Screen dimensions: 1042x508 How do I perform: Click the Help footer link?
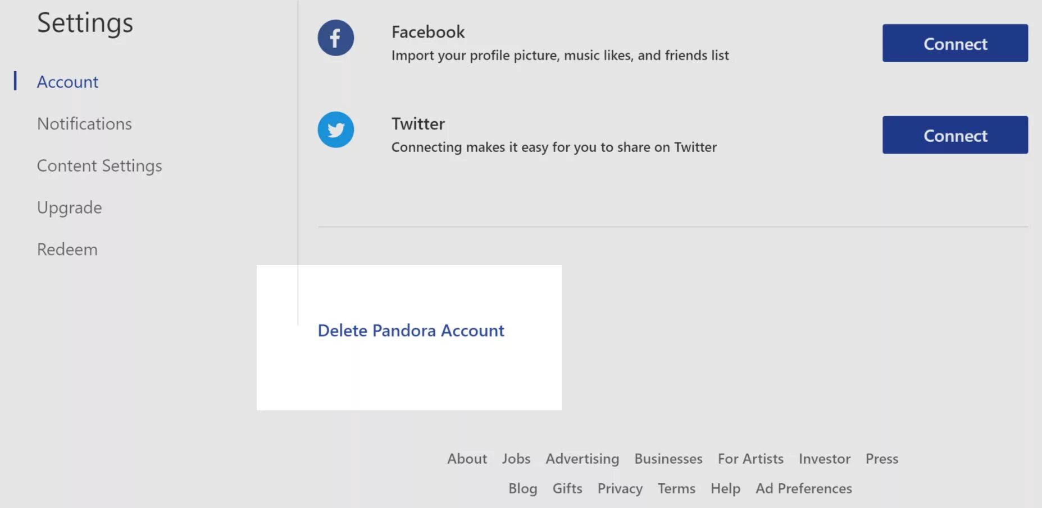coord(725,488)
